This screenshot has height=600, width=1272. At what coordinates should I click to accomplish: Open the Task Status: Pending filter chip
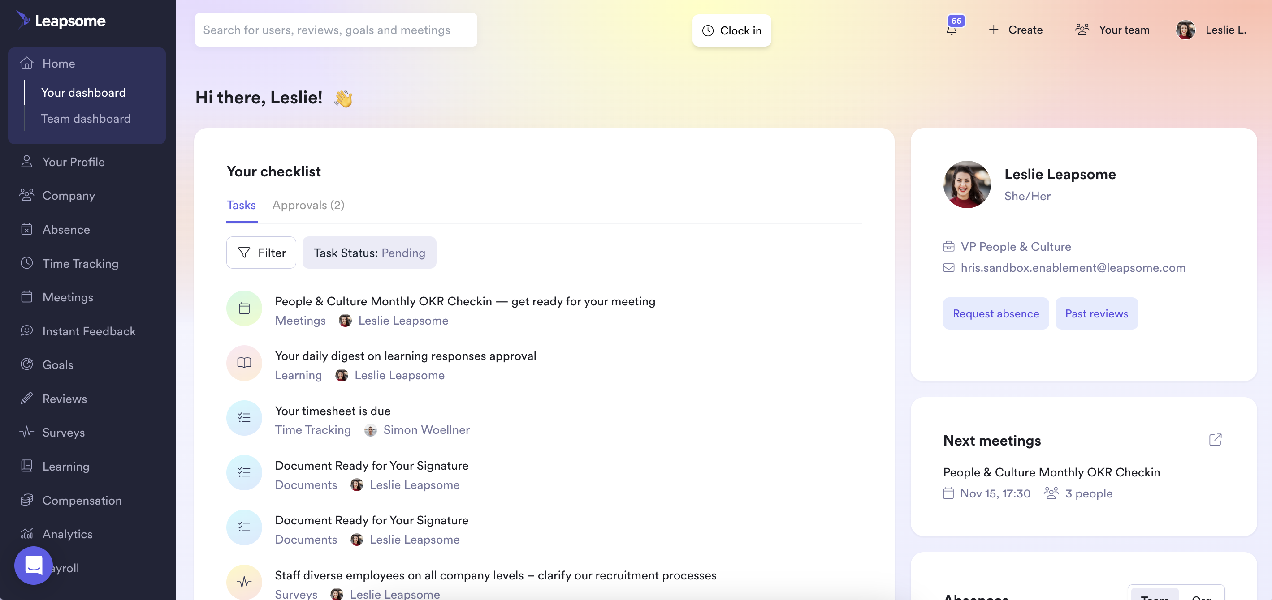click(x=369, y=253)
